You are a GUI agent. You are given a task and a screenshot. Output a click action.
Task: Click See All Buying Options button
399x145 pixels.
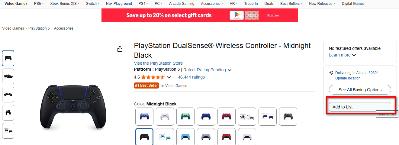pyautogui.click(x=360, y=90)
